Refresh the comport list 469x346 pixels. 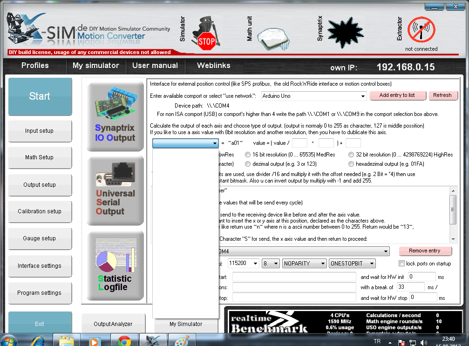[443, 95]
